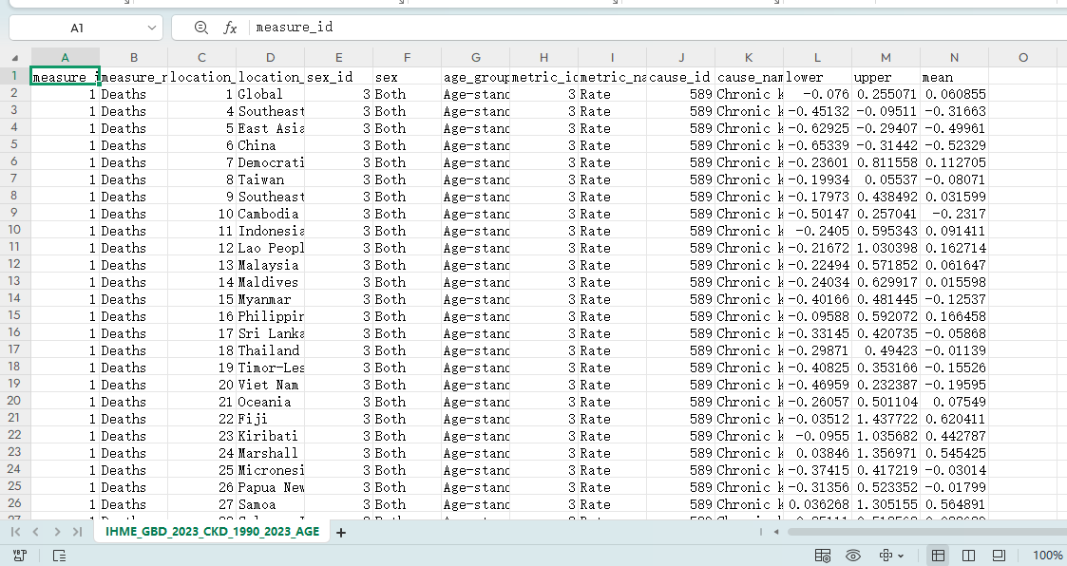Open the insert function fx button
This screenshot has width=1067, height=566.
(x=230, y=28)
